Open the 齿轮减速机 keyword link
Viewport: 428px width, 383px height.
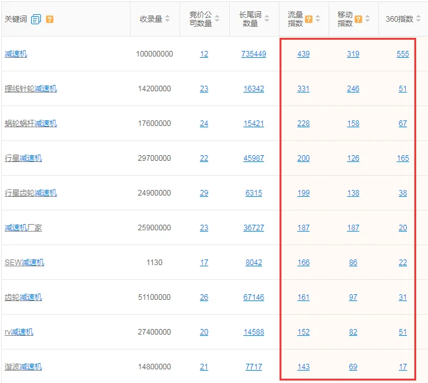click(x=24, y=297)
